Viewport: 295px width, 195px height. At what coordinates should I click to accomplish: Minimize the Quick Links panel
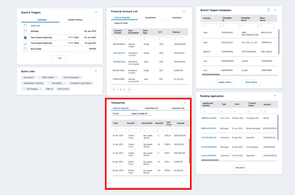[96, 71]
